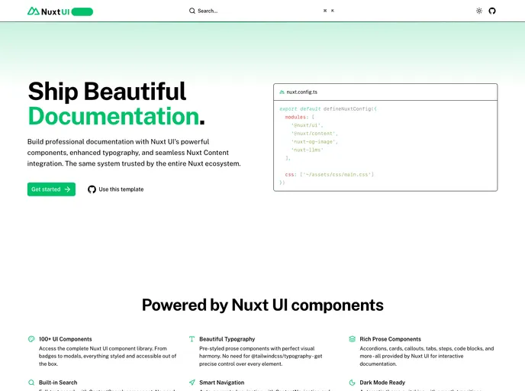Image resolution: width=525 pixels, height=391 pixels.
Task: Open the GitHub icon link in the header
Action: [492, 11]
